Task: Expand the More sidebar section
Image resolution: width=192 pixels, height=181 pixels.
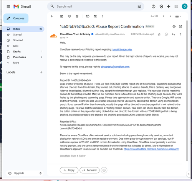Action: pyautogui.click(x=16, y=63)
